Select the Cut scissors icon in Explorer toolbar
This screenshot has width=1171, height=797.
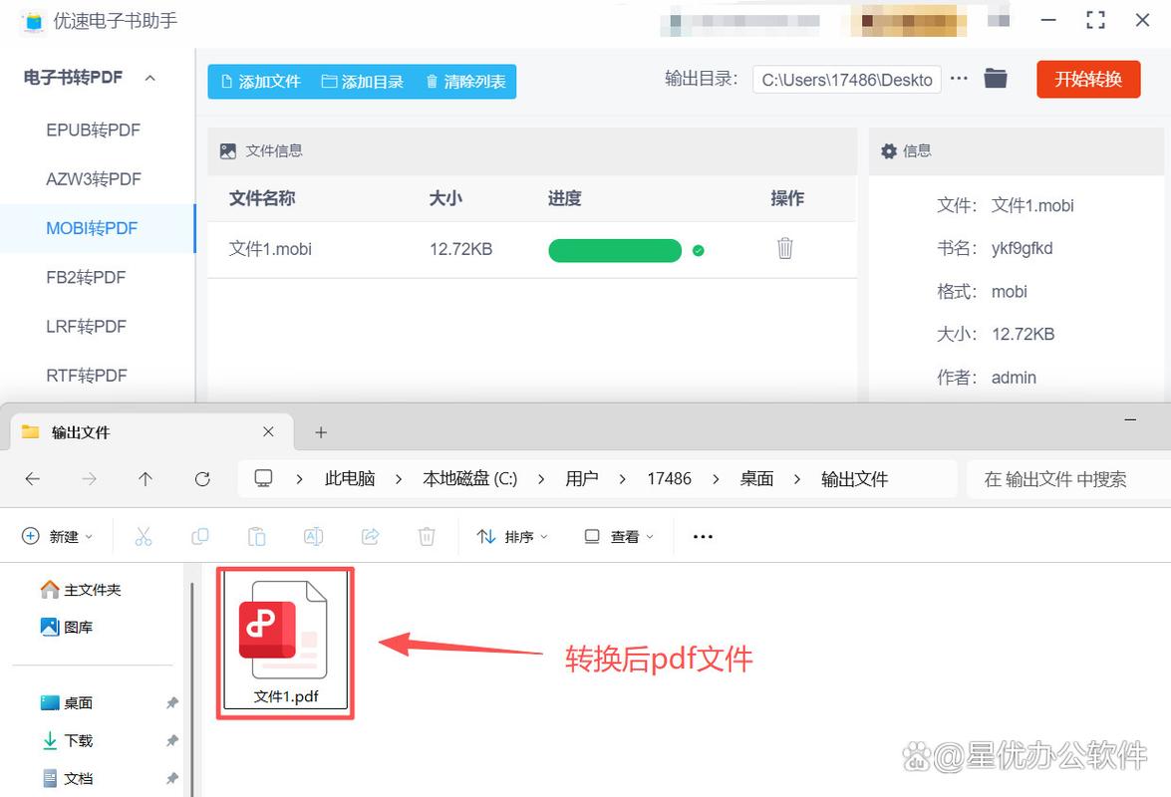[x=144, y=536]
